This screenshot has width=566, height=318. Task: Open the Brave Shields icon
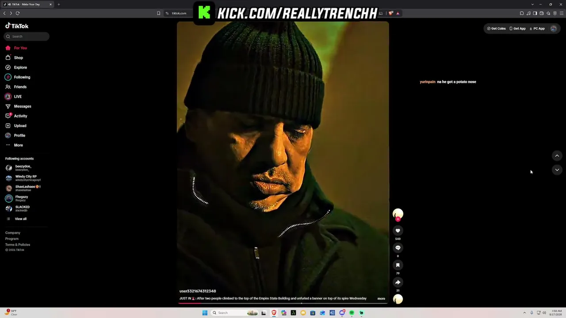click(391, 13)
